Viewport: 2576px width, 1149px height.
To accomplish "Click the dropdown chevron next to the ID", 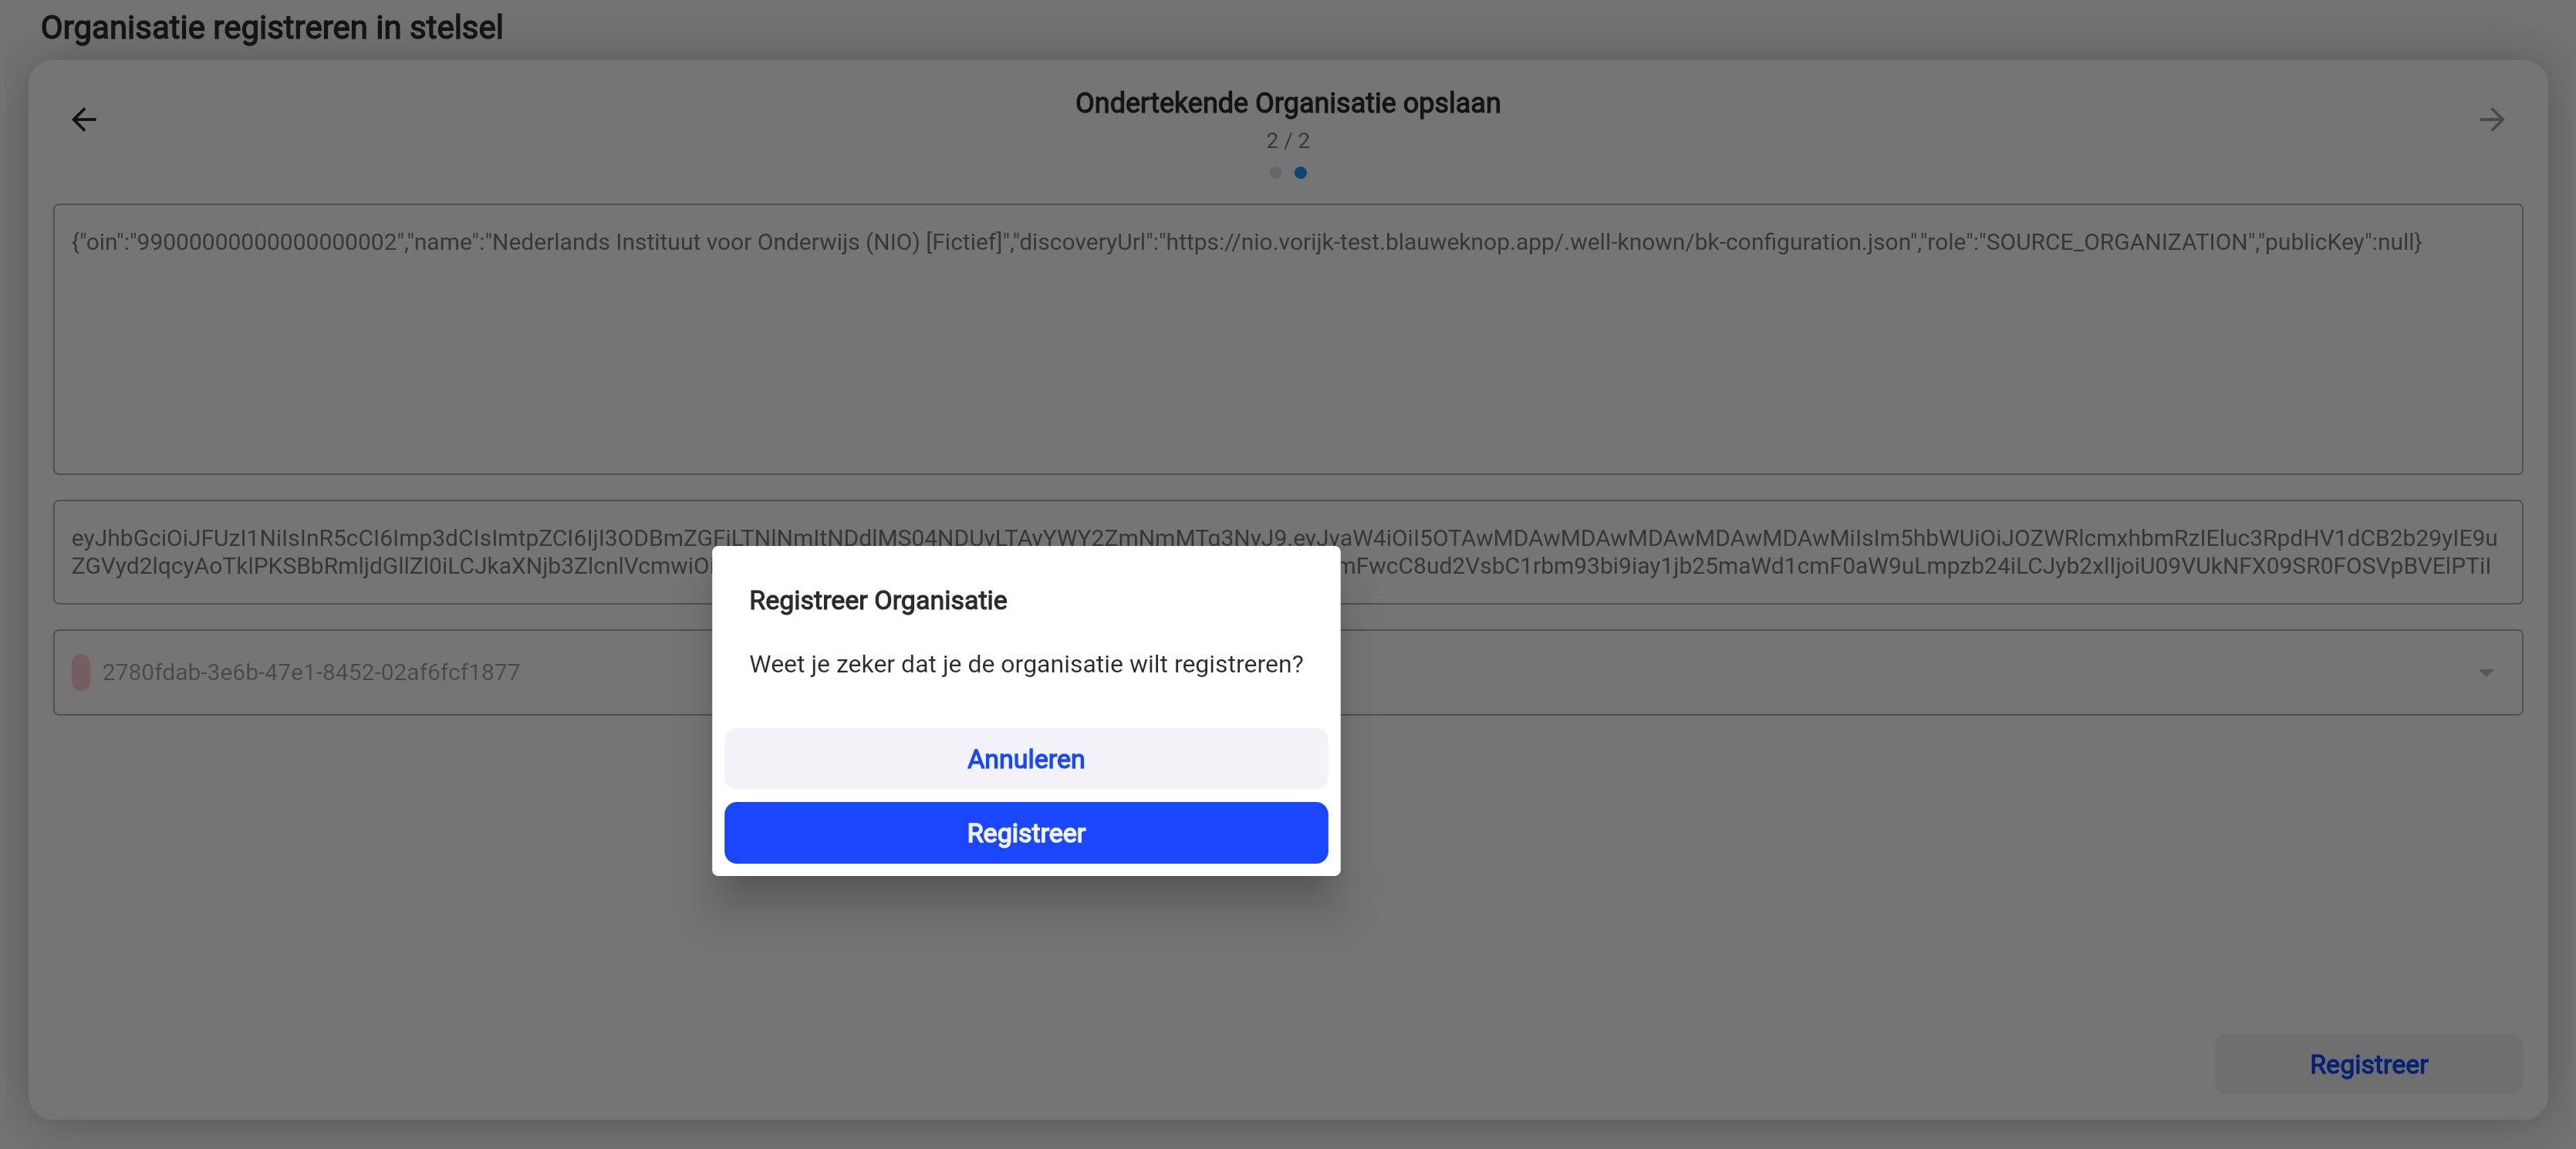I will [x=2487, y=672].
